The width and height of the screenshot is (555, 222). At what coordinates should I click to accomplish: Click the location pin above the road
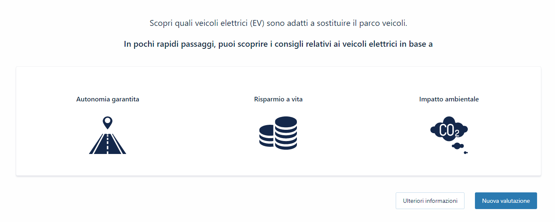click(x=108, y=122)
